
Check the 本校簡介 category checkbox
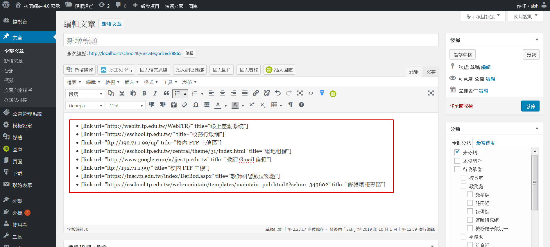(457, 161)
